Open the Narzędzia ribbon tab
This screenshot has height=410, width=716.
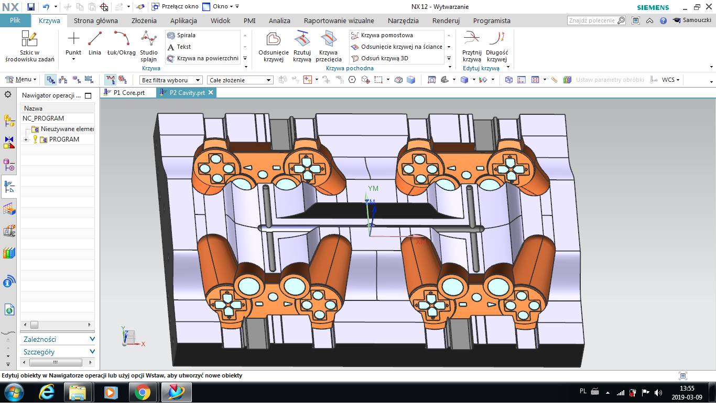[403, 21]
